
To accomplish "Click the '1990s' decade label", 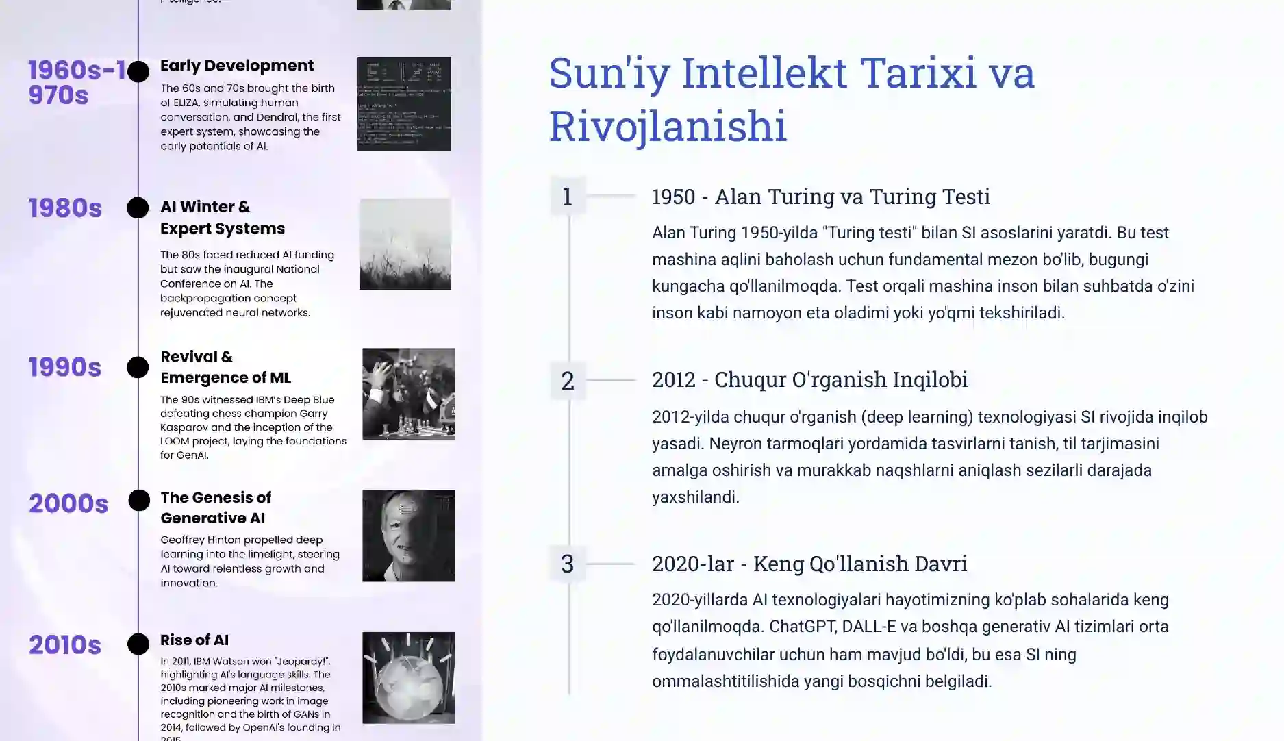I will point(65,368).
